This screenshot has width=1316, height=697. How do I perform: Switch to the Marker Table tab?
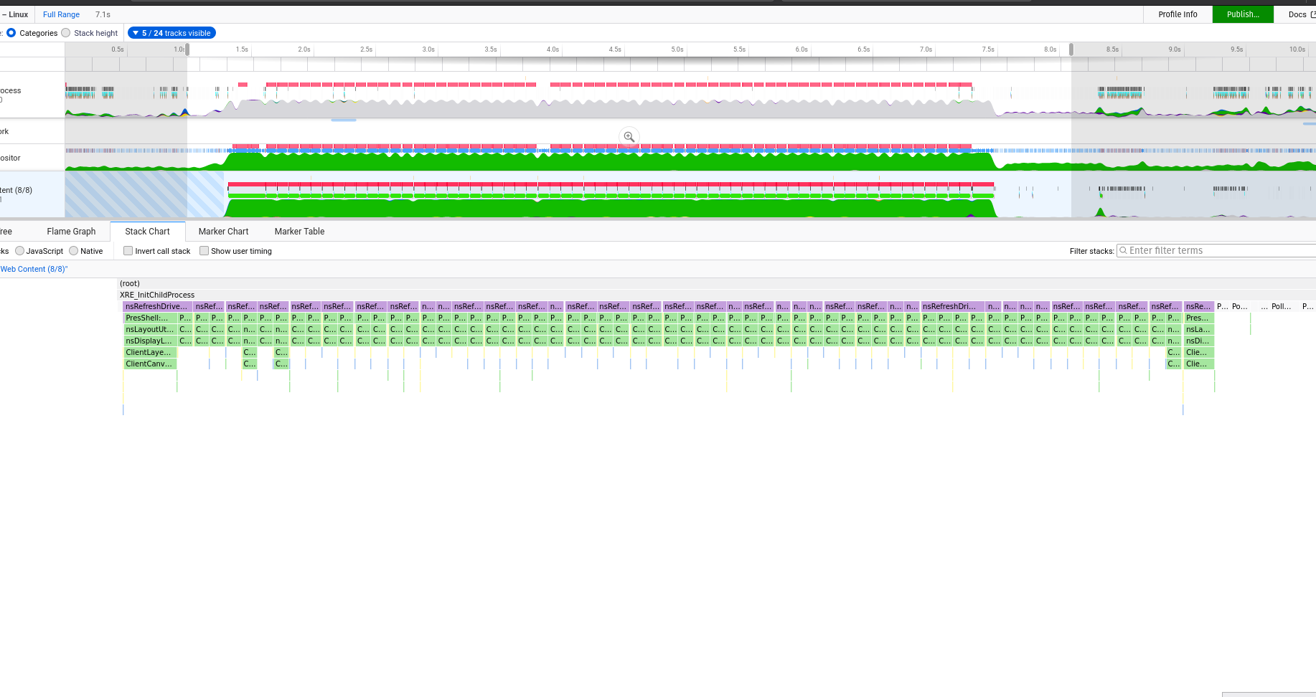click(x=299, y=231)
